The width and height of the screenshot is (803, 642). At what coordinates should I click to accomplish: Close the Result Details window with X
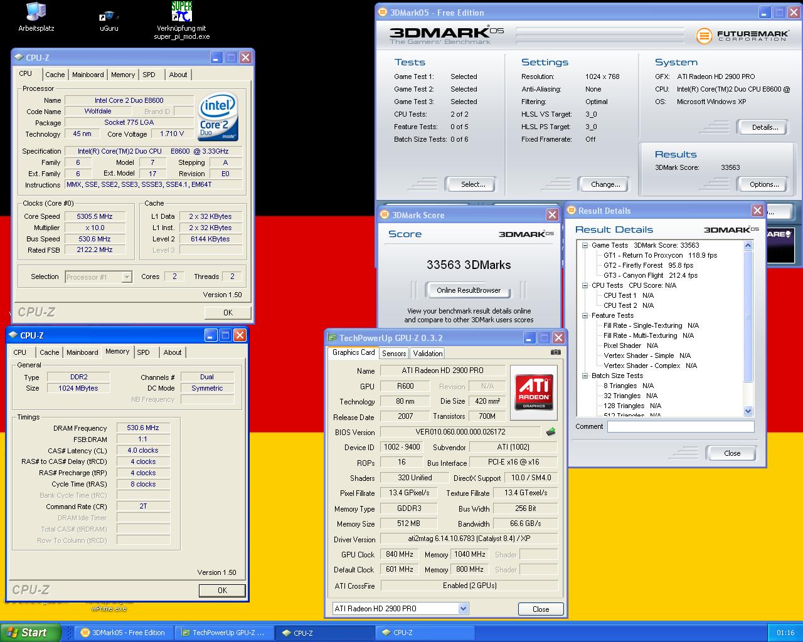point(757,211)
